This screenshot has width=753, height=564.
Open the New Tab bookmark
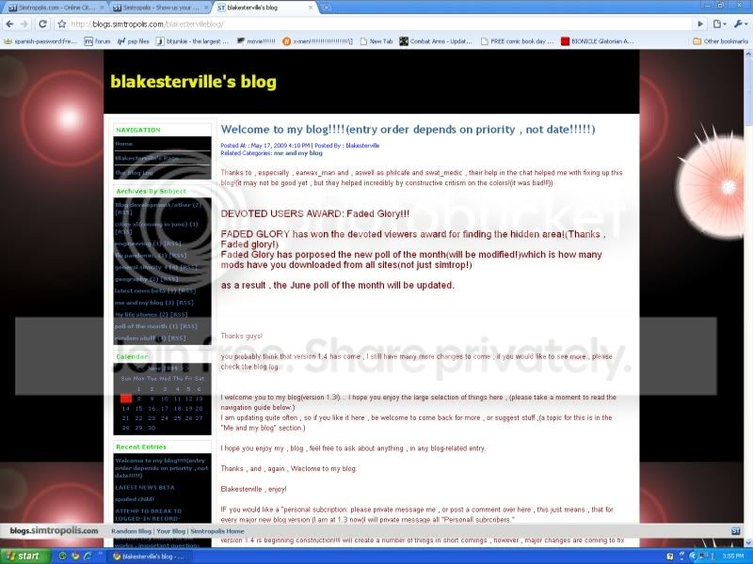coord(376,41)
